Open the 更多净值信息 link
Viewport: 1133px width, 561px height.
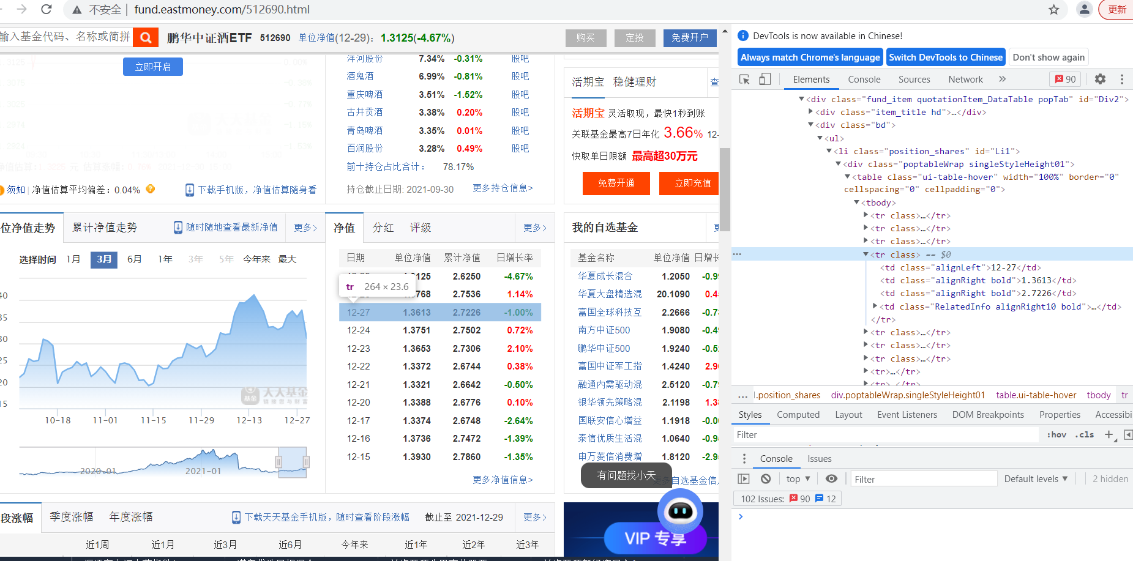tap(503, 480)
